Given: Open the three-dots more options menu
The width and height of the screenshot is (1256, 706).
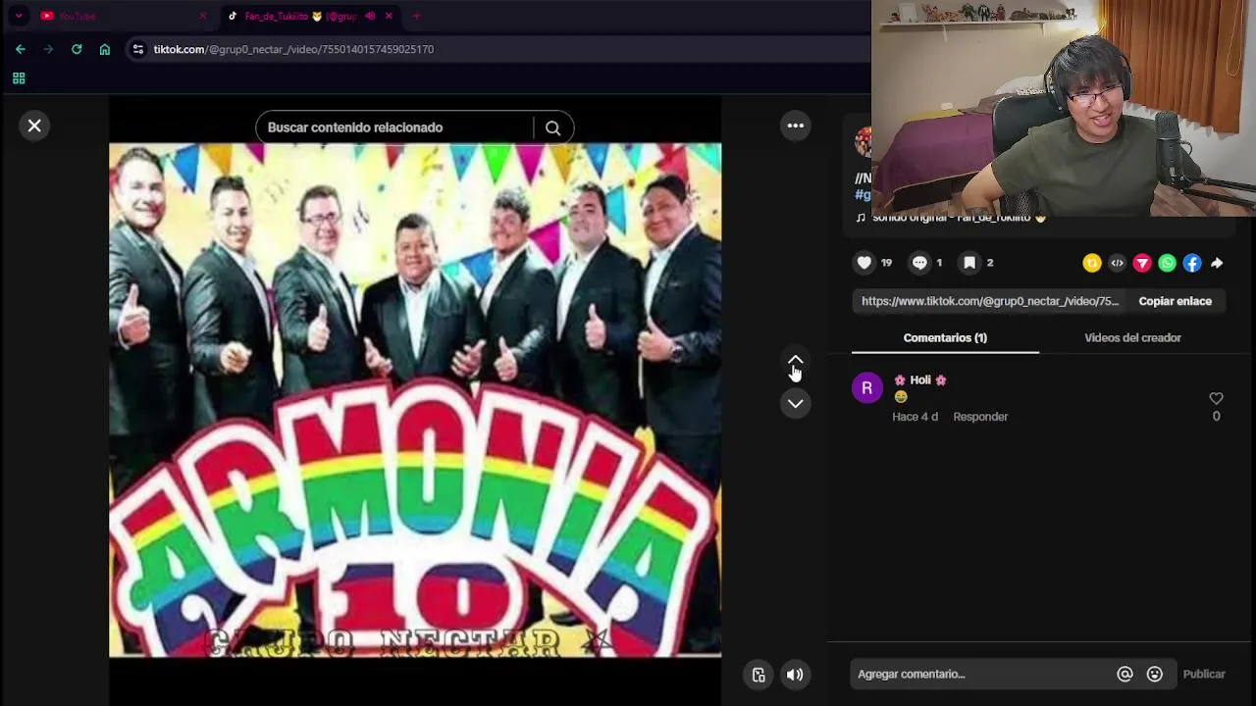Looking at the screenshot, I should 796,126.
